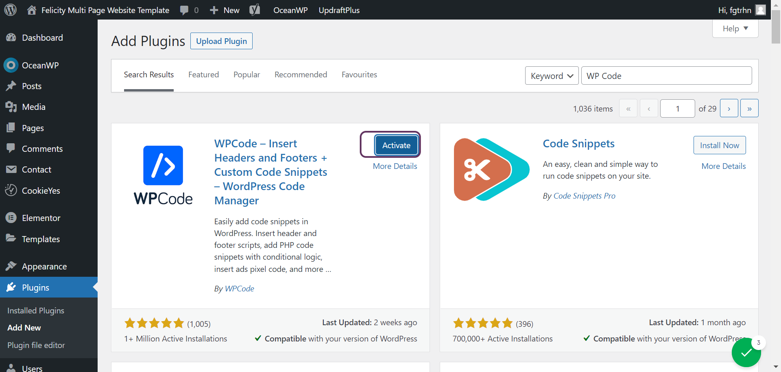781x372 pixels.
Task: Open Installed Plugins submenu item
Action: 36,311
